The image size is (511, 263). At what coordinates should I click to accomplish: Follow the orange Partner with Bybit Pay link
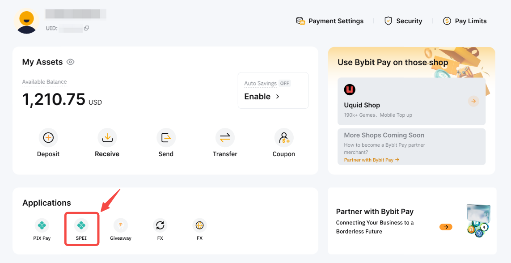(371, 160)
